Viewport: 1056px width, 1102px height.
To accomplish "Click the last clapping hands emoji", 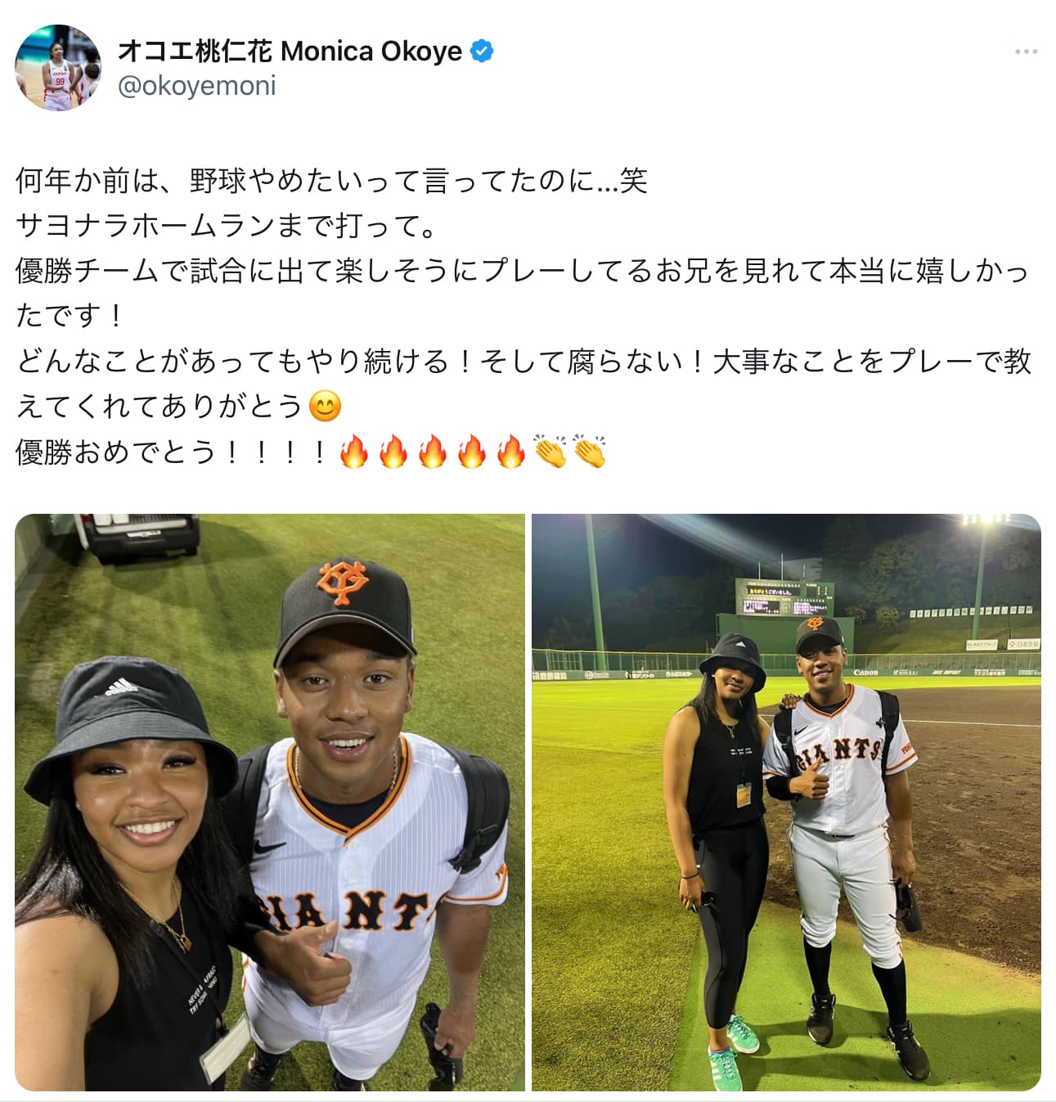I will 590,451.
